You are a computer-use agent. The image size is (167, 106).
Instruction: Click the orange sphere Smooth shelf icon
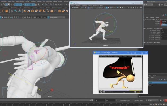coord(59,11)
